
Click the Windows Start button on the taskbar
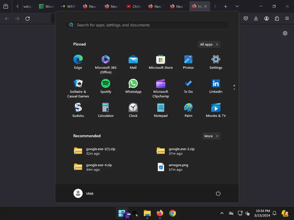[x=122, y=213]
